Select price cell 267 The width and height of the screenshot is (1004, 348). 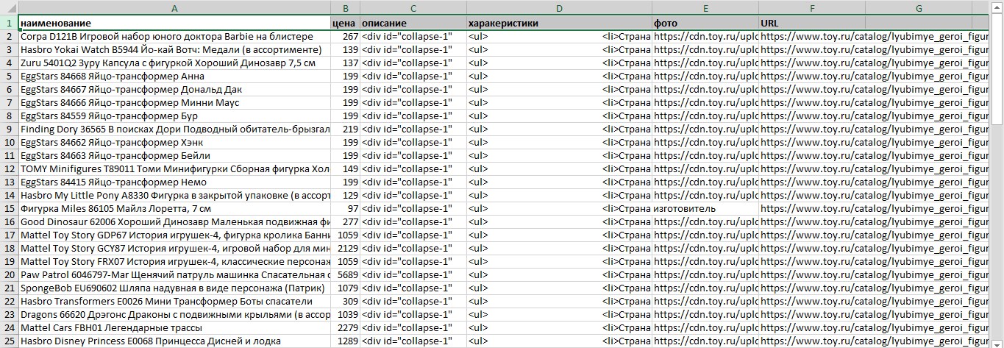346,36
